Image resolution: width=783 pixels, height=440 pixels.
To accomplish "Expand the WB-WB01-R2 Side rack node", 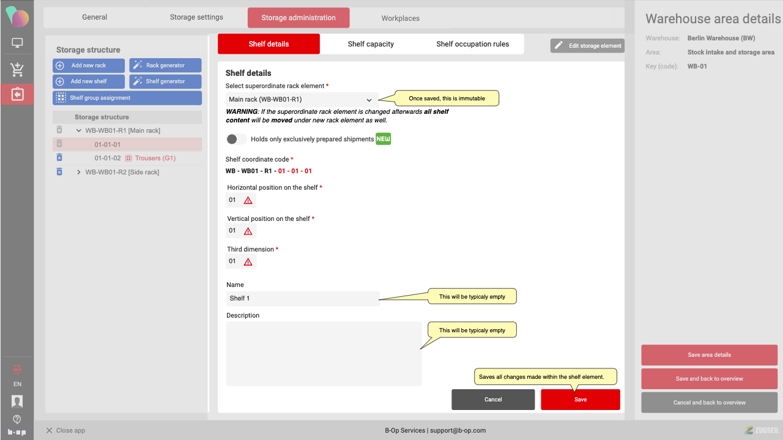I will point(78,172).
